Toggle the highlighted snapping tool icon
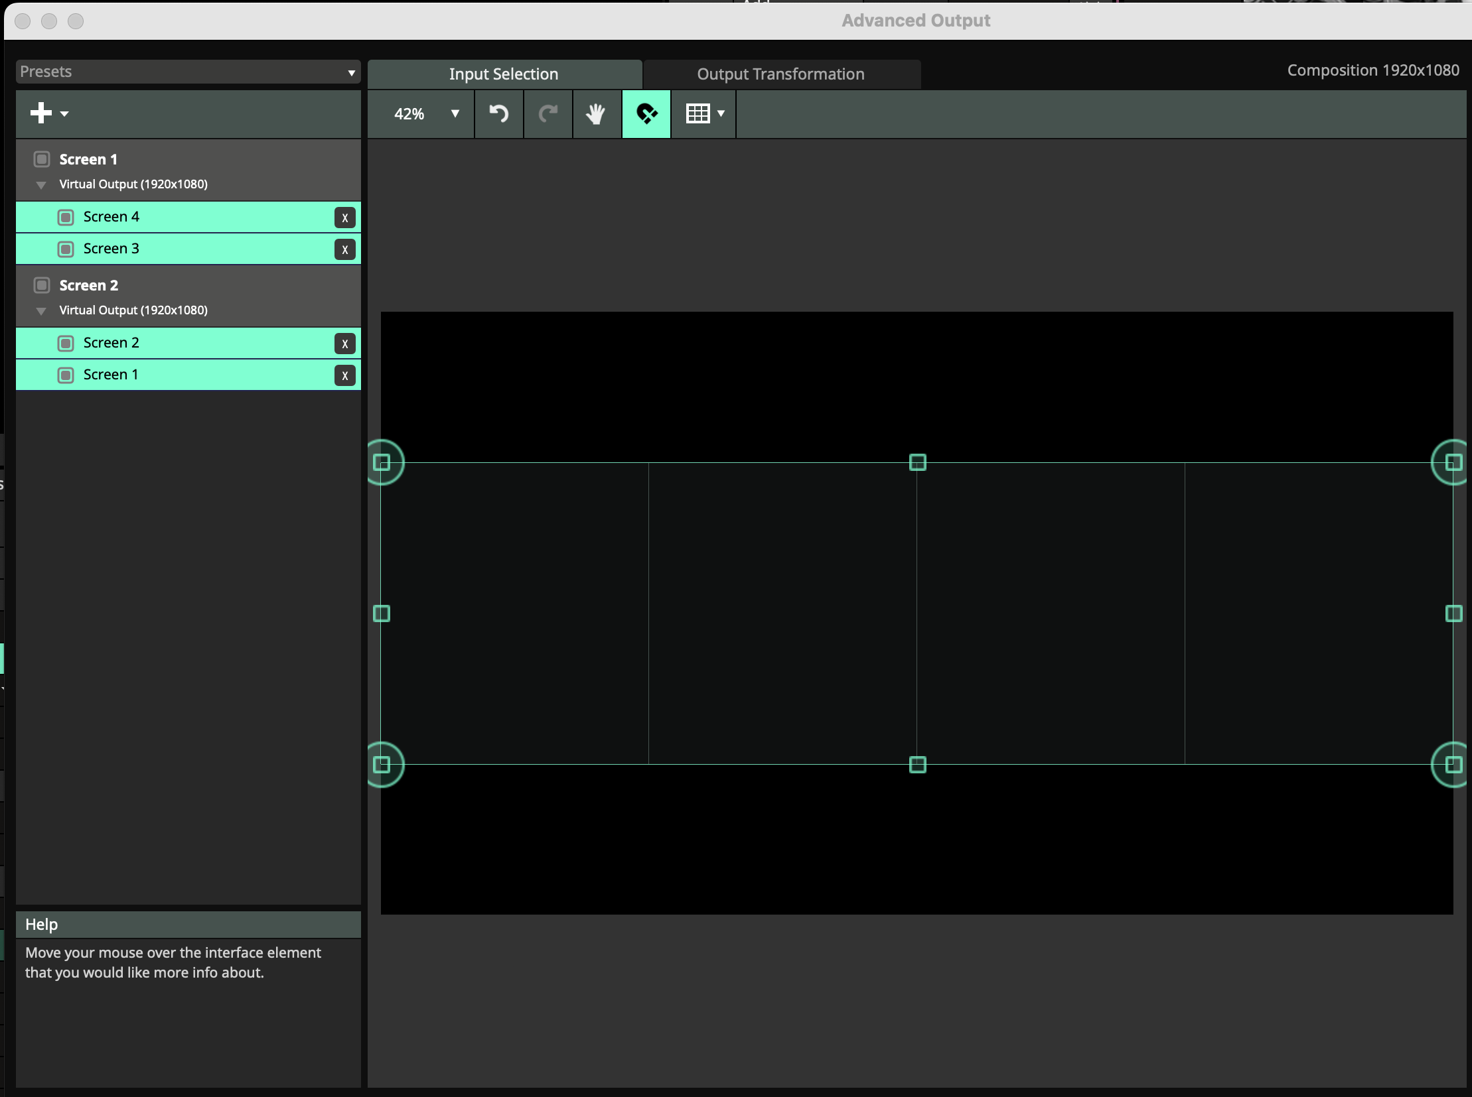1472x1097 pixels. (646, 113)
